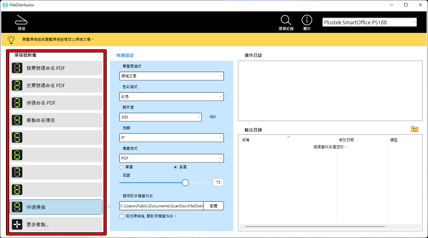Select the 多頁 radio button

click(x=175, y=167)
